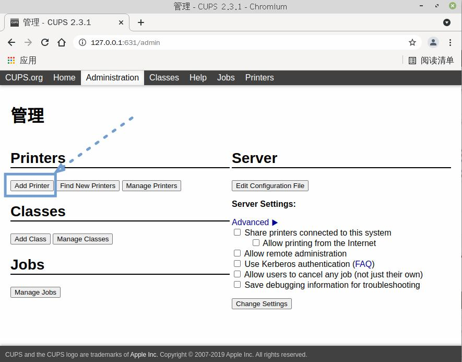Bookmark this page with the star icon

pyautogui.click(x=412, y=42)
